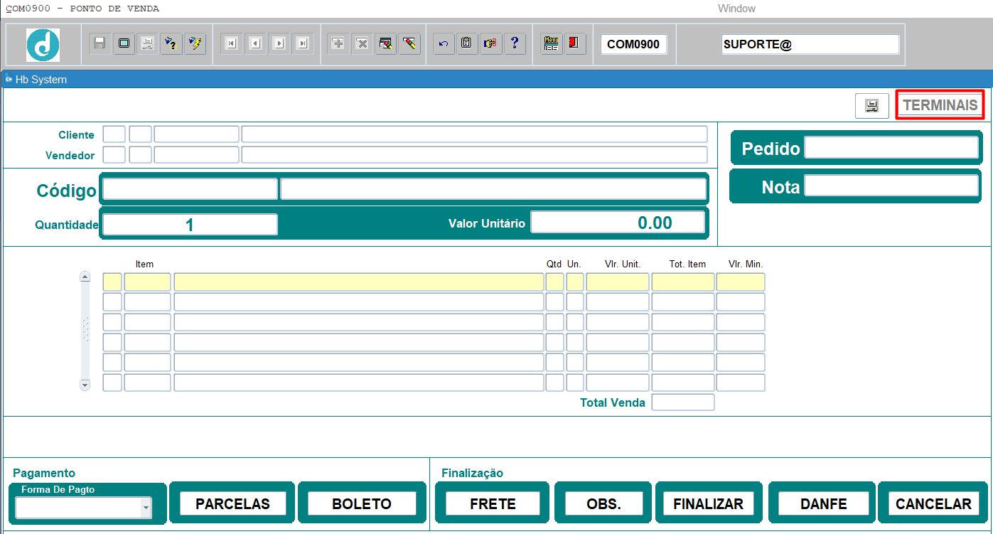Go to the next record
Screen dimensions: 993x534
click(279, 44)
